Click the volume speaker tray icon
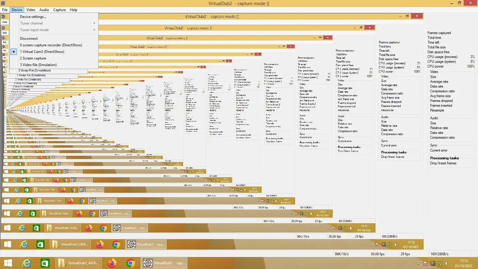478x269 pixels. click(x=447, y=263)
